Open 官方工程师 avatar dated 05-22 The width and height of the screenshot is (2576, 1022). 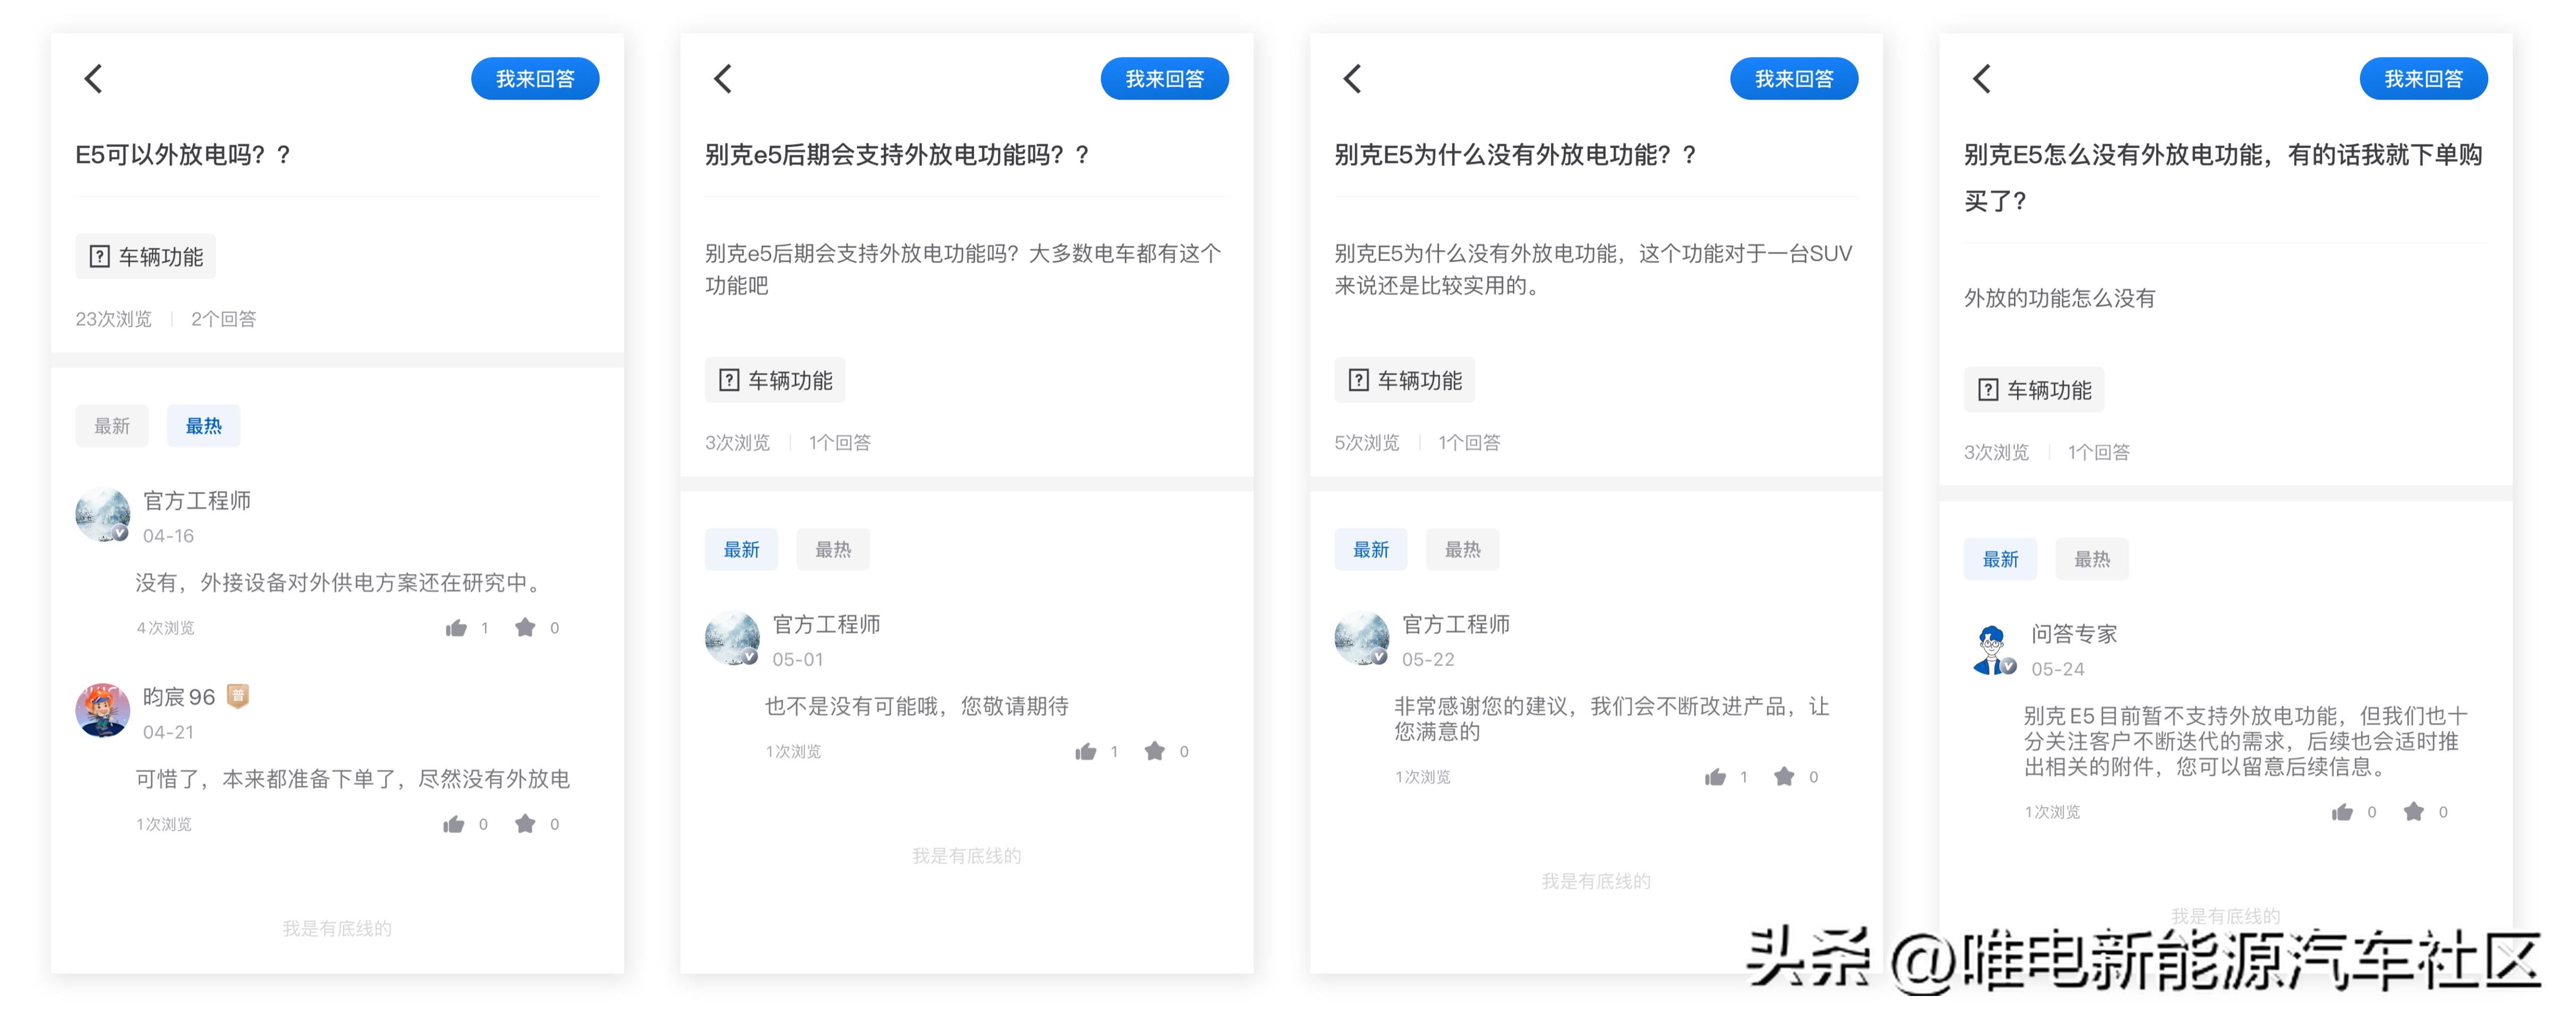(x=1362, y=638)
